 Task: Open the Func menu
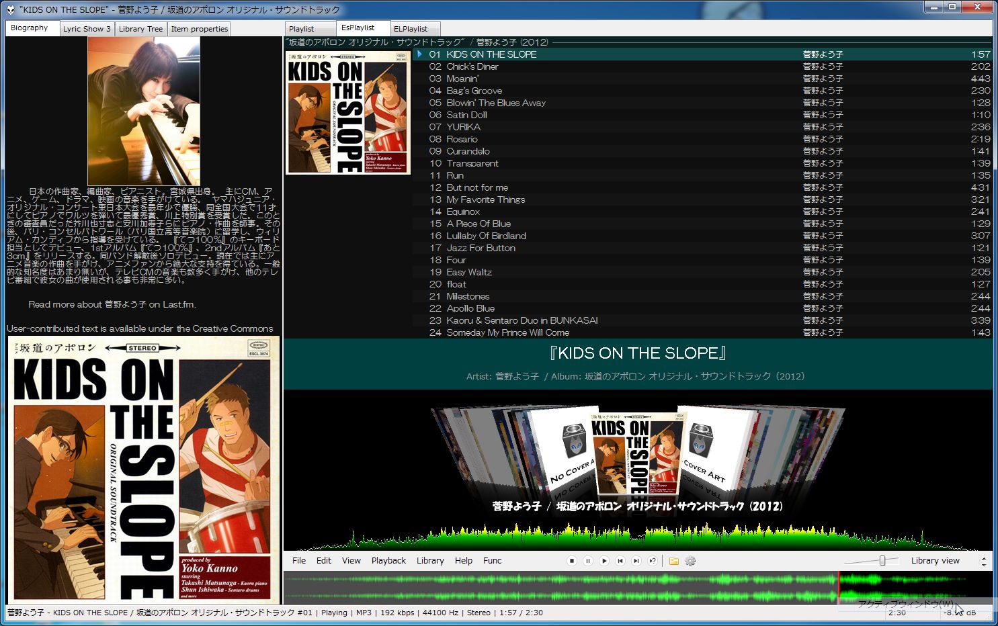(493, 561)
